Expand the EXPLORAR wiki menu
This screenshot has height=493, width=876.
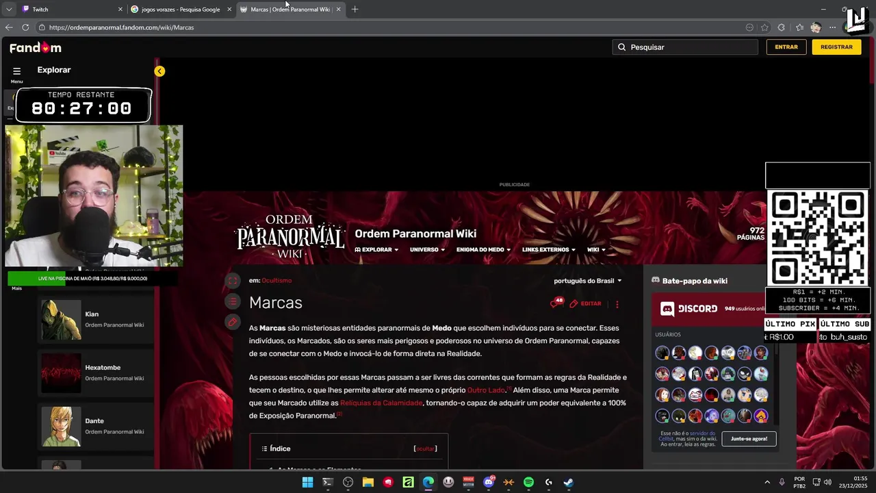tap(376, 250)
